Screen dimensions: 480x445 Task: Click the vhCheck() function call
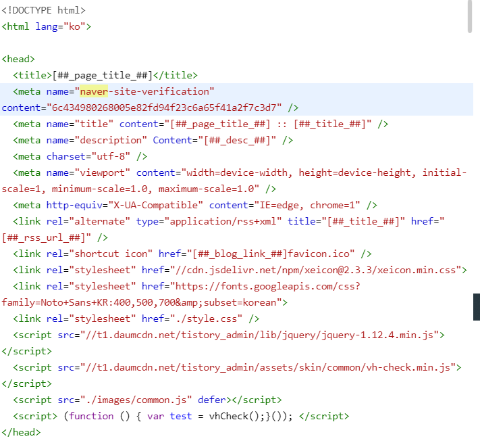(x=234, y=417)
